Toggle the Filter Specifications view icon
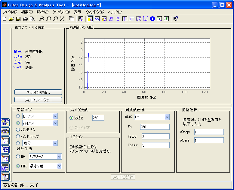 point(81,19)
